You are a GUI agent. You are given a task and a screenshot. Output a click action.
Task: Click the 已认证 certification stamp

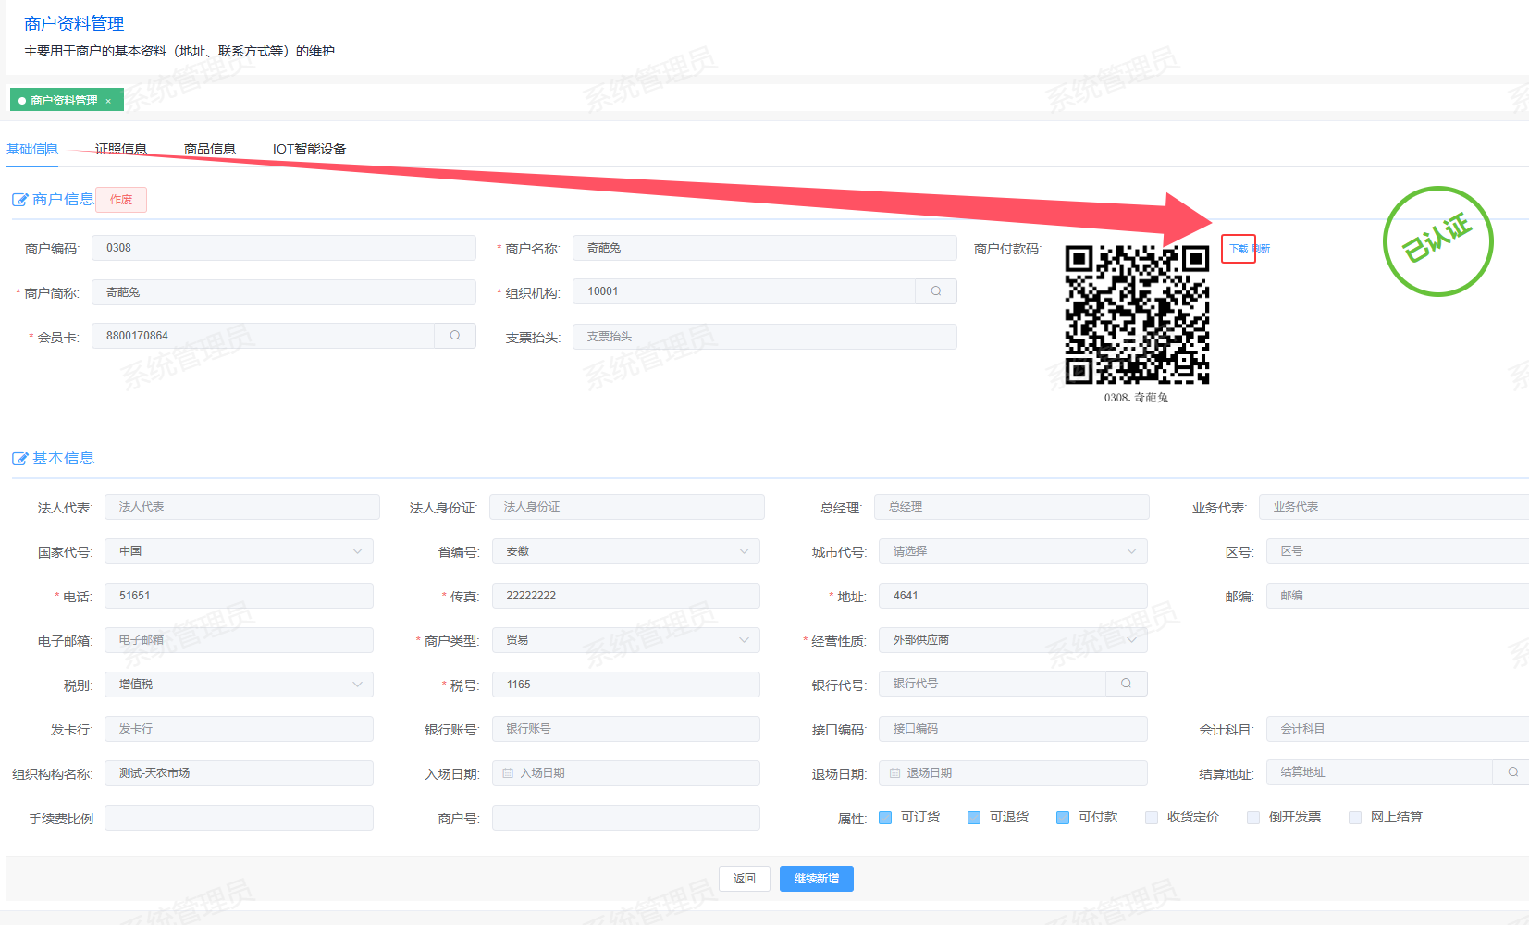(x=1438, y=241)
